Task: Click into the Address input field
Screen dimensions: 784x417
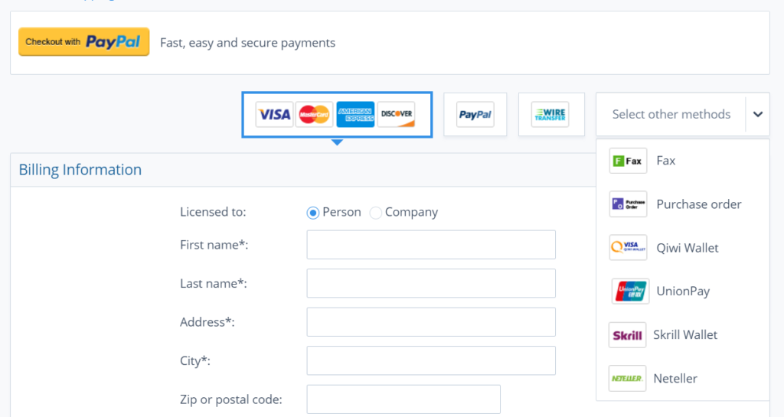Action: 431,322
